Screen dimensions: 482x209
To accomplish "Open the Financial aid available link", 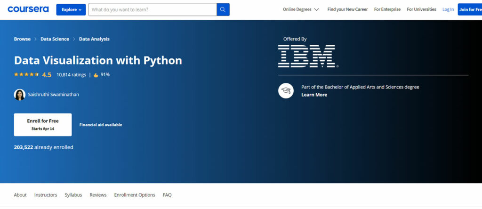I will coord(101,125).
